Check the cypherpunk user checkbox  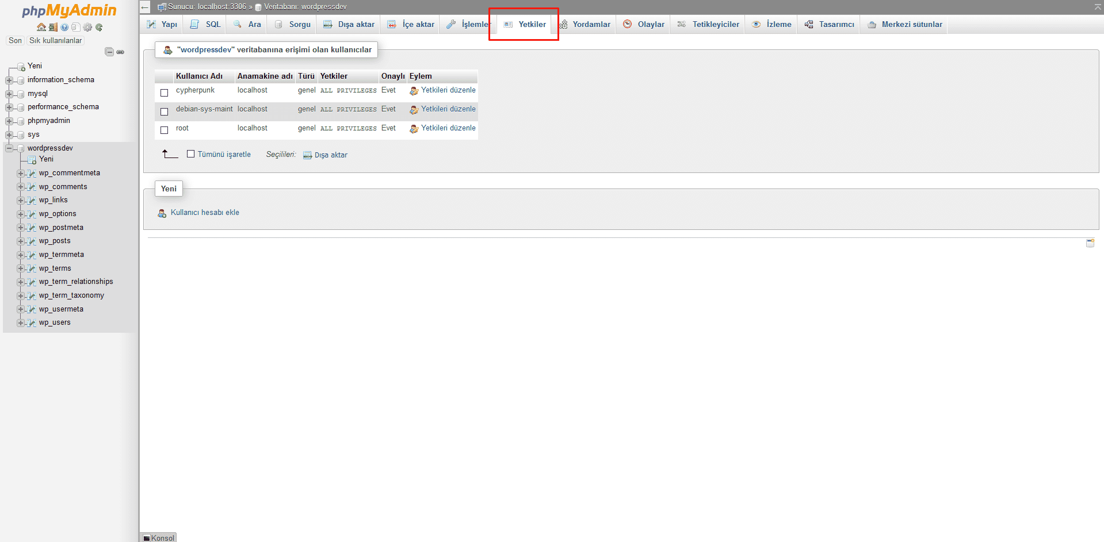(165, 93)
